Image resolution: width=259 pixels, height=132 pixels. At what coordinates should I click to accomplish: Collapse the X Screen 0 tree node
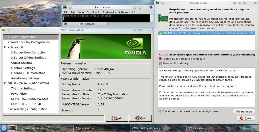[5, 47]
